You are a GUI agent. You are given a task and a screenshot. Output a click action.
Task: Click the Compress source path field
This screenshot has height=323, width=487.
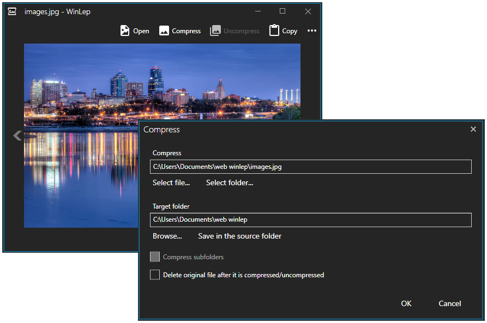311,167
